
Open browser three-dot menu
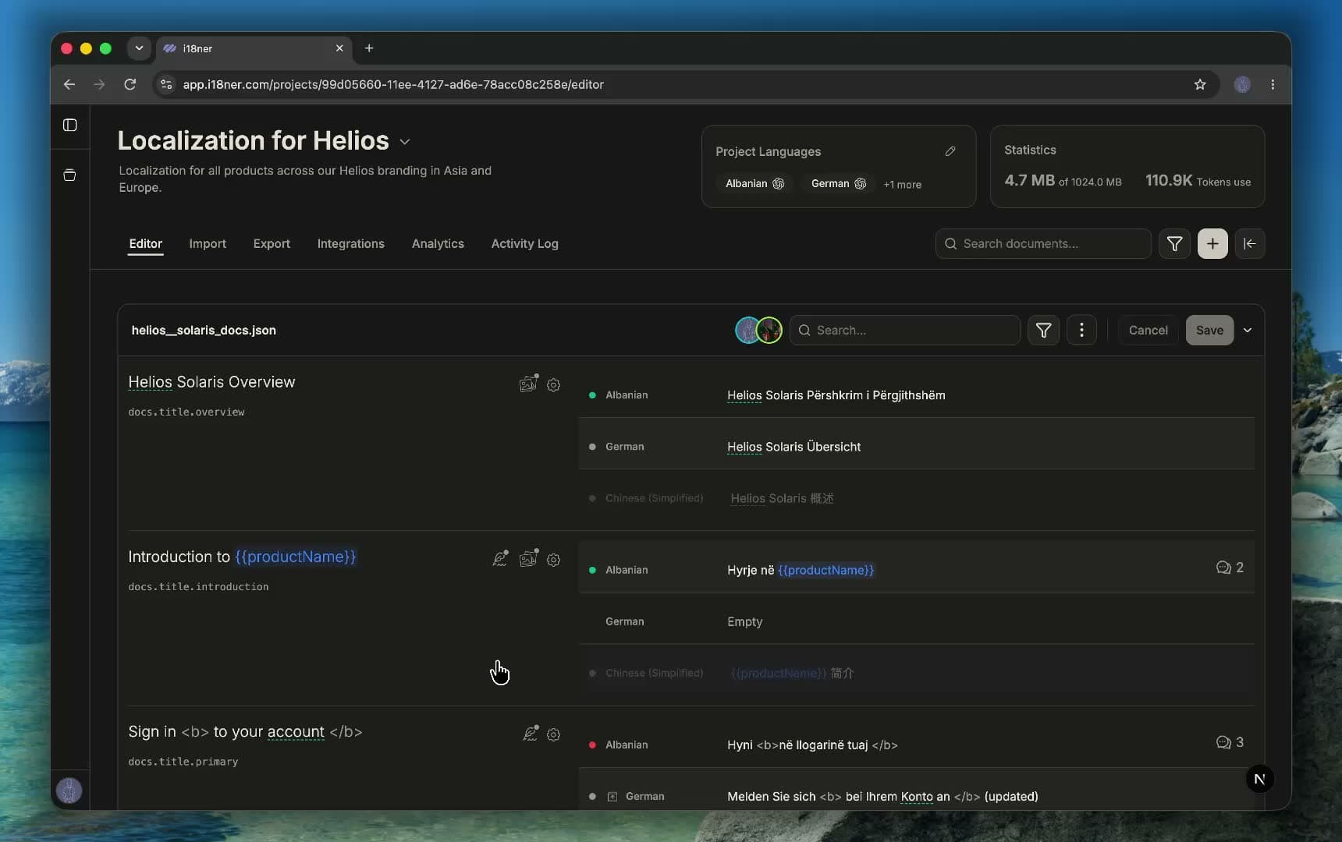coord(1272,84)
